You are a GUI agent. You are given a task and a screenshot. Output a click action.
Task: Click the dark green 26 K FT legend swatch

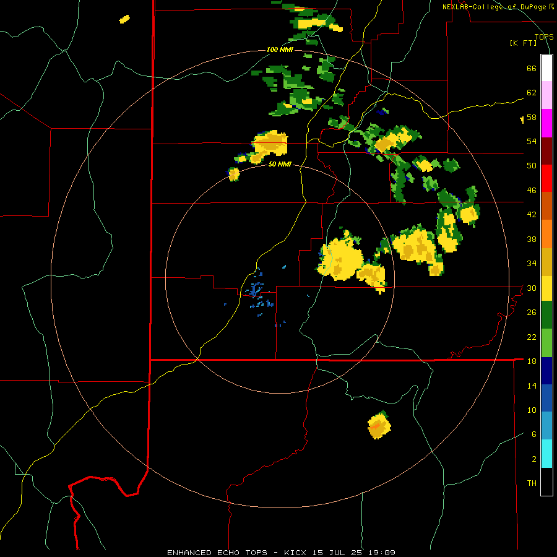[x=546, y=315]
